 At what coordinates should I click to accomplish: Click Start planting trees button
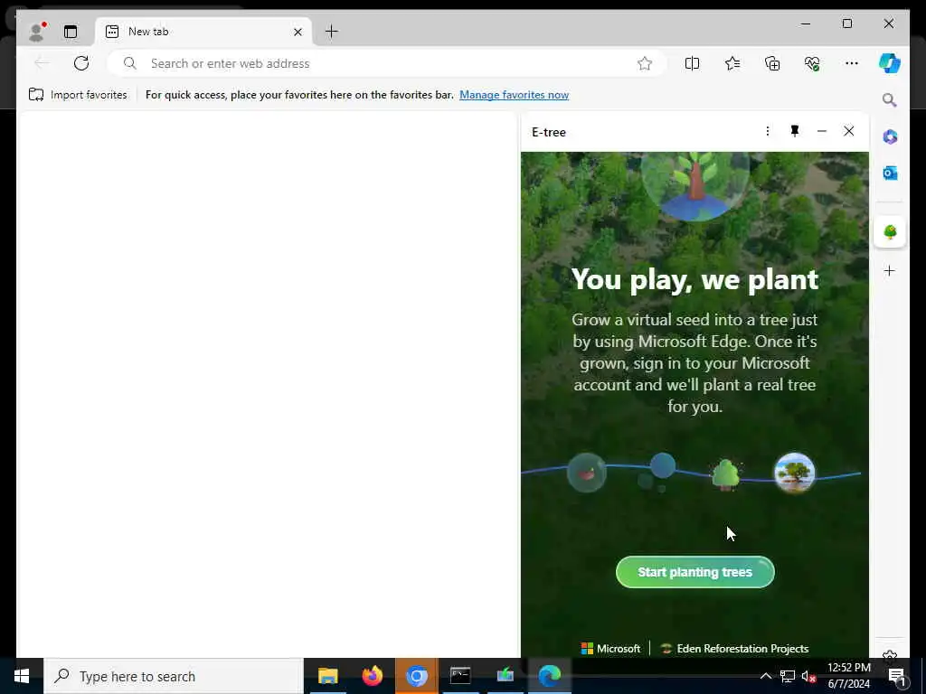click(695, 572)
